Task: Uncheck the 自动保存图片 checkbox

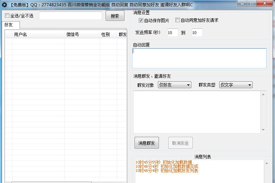Action: pos(141,20)
